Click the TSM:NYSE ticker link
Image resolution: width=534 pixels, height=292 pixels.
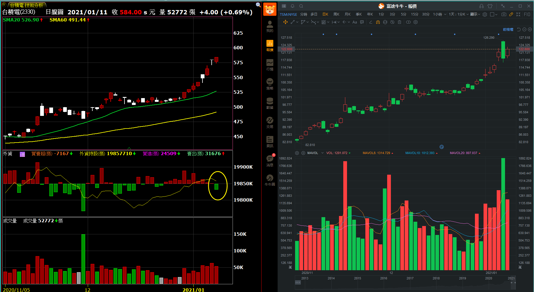pos(289,14)
